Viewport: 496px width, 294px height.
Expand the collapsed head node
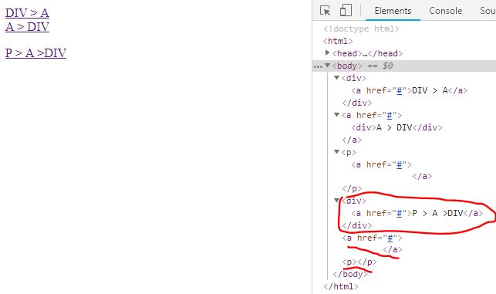(327, 52)
